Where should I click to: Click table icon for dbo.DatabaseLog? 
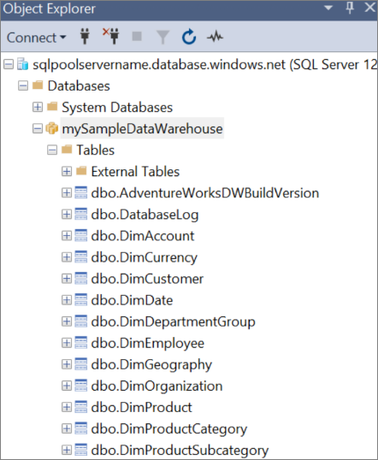(81, 214)
